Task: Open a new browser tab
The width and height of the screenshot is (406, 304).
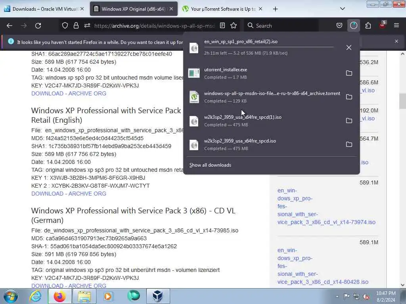Action: 275,9
